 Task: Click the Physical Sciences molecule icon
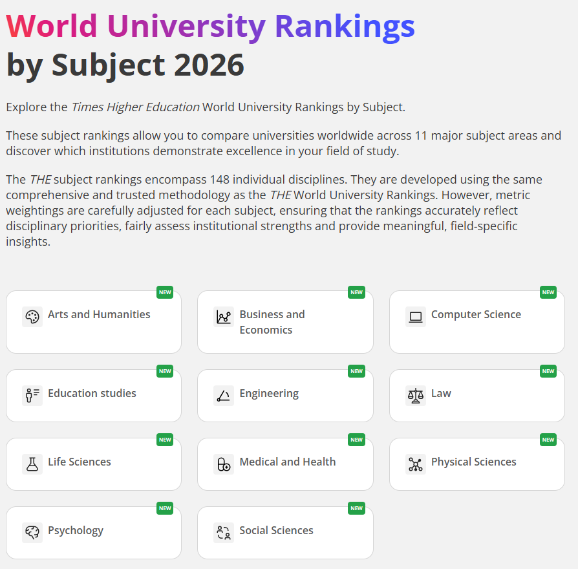416,464
